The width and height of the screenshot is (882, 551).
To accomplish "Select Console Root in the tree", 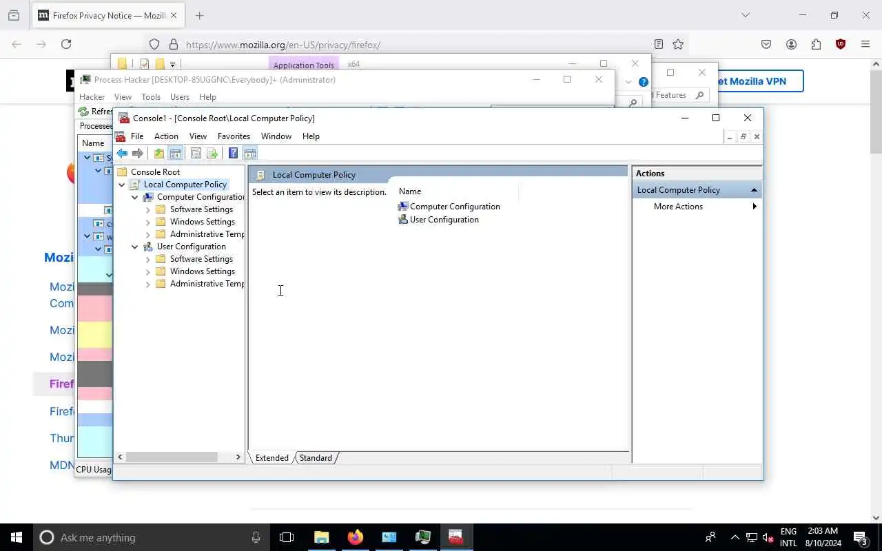I will (x=155, y=172).
